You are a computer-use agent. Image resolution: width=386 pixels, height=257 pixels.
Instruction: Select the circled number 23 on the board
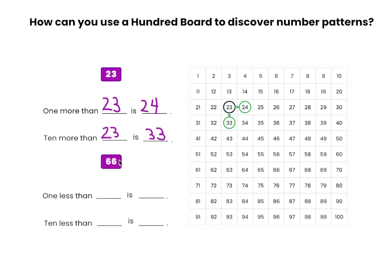click(x=229, y=107)
